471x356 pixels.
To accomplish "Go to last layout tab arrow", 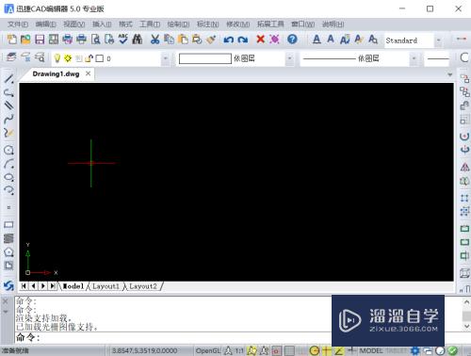I will 53,286.
